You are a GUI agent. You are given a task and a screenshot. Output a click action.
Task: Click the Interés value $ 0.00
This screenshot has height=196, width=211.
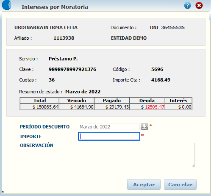point(185,107)
